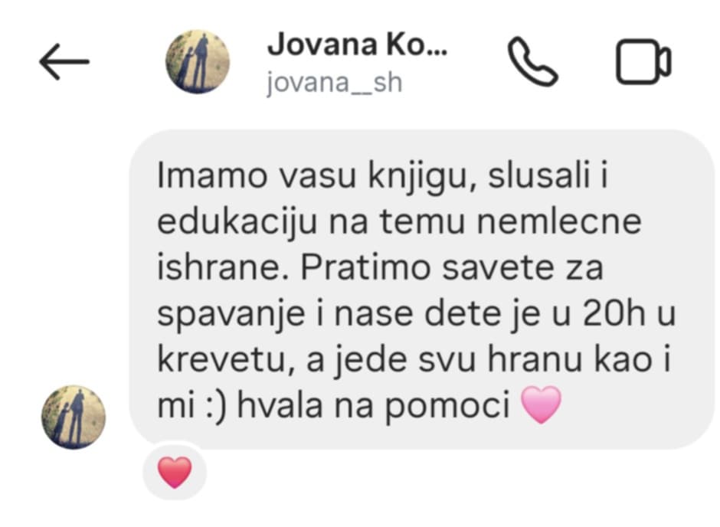The width and height of the screenshot is (720, 527).
Task: Tap the sender avatar beside the message bubble
Action: click(74, 417)
